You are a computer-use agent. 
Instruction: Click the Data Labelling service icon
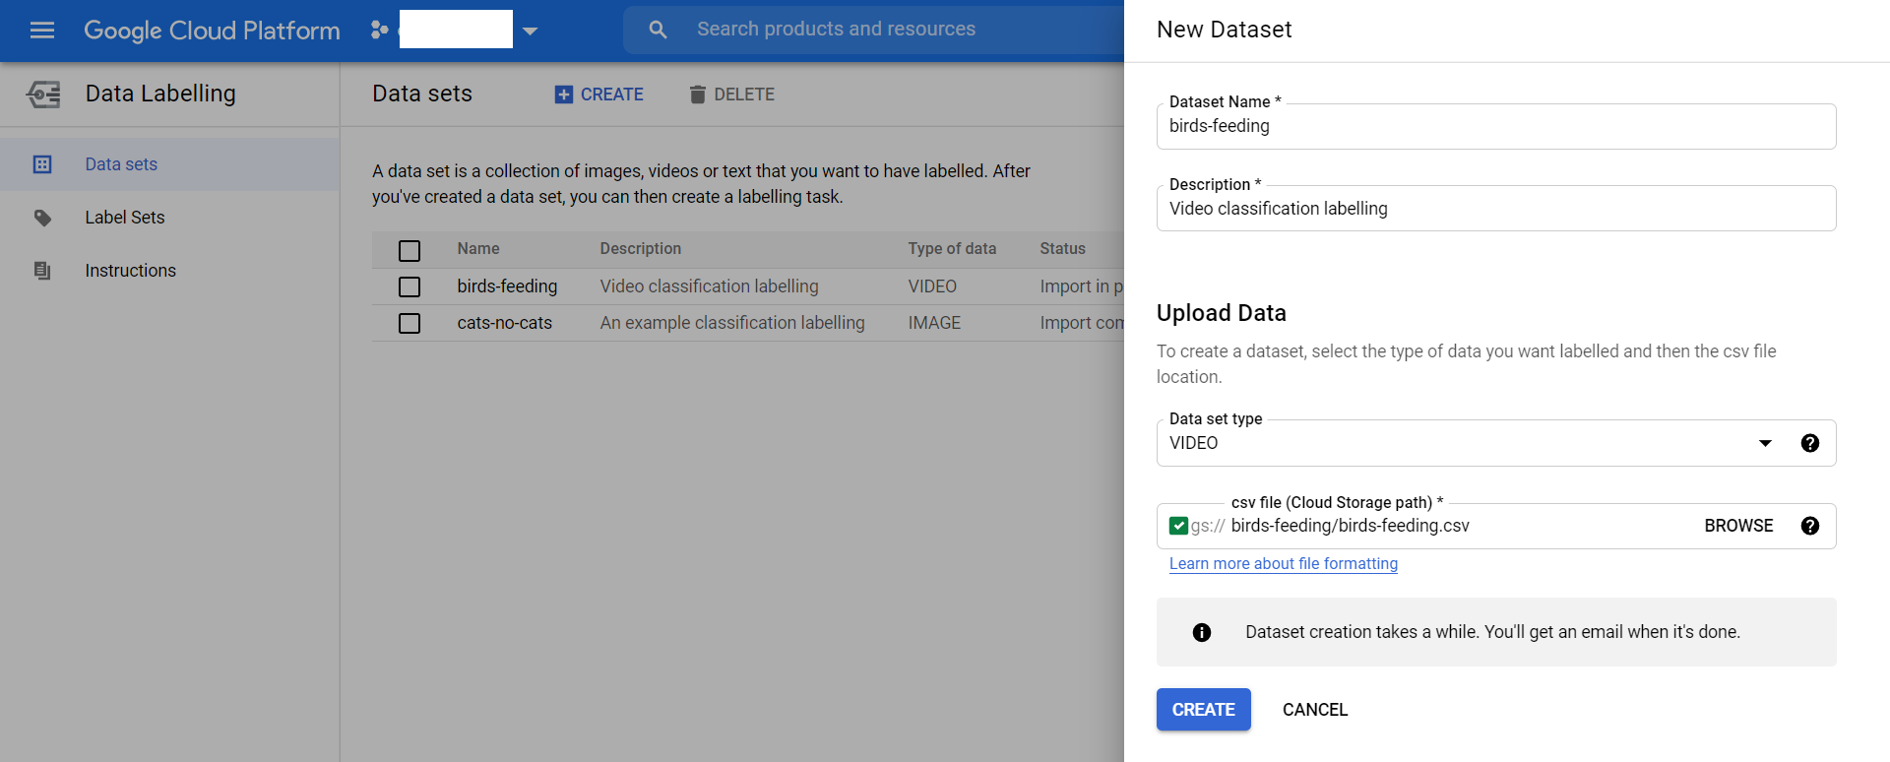43,94
